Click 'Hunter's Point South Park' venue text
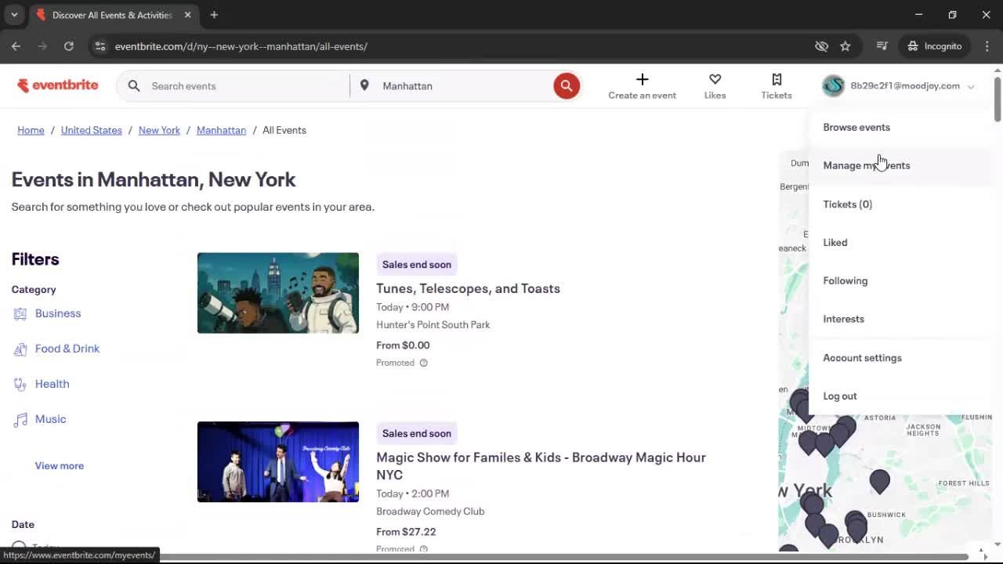The image size is (1003, 564). (x=433, y=324)
